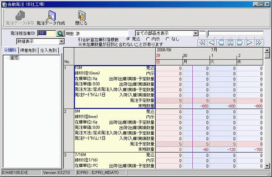The image size is (272, 177).
Task: Click the 坂田 渉 name field
Action: (97, 33)
